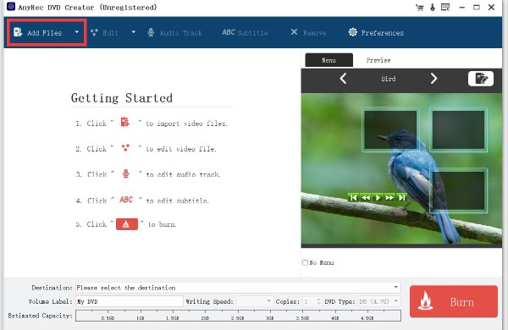The width and height of the screenshot is (508, 330).
Task: Select the bottom-right menu thumbnail frame
Action: click(458, 190)
